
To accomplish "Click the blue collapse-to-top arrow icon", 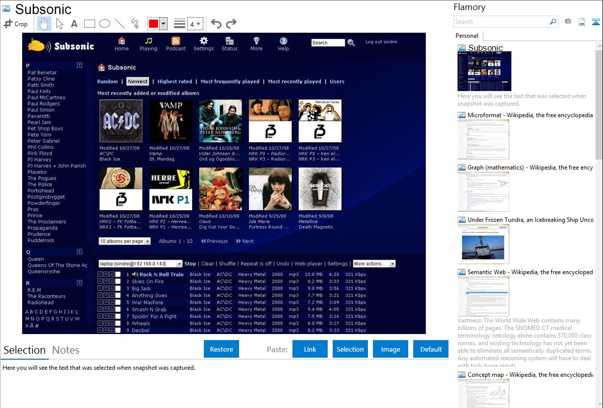I will pyautogui.click(x=595, y=22).
